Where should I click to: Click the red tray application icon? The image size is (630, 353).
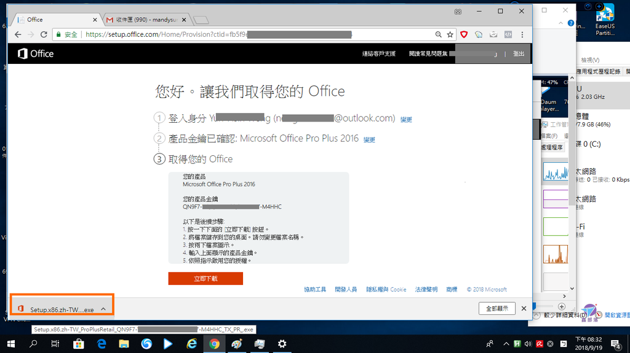point(539,344)
